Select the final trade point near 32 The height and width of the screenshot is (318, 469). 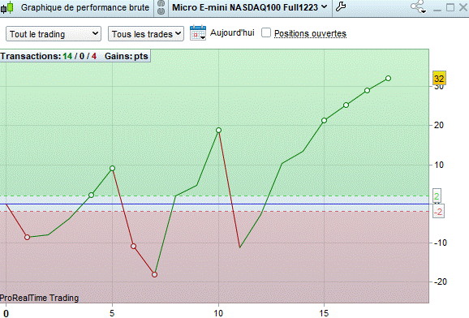point(388,79)
